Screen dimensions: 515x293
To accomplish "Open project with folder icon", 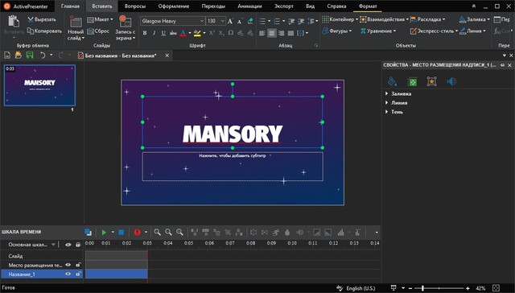I will point(19,56).
